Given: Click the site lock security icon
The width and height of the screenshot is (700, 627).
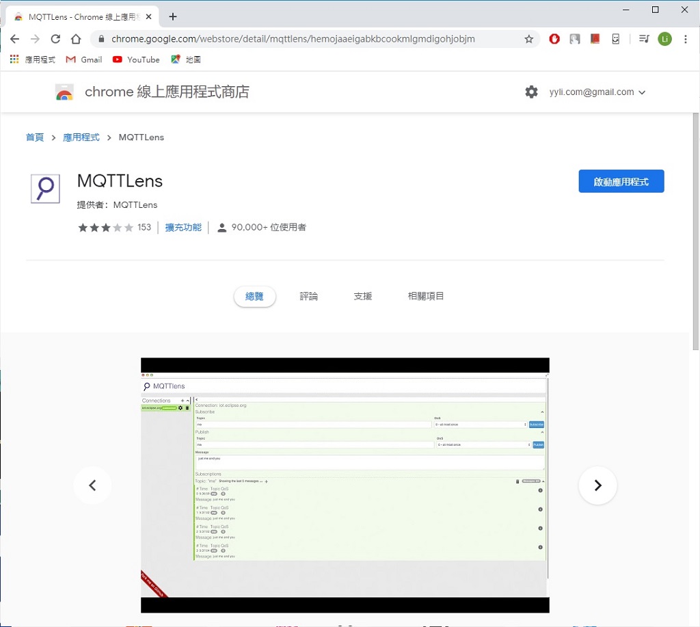Looking at the screenshot, I should 101,39.
